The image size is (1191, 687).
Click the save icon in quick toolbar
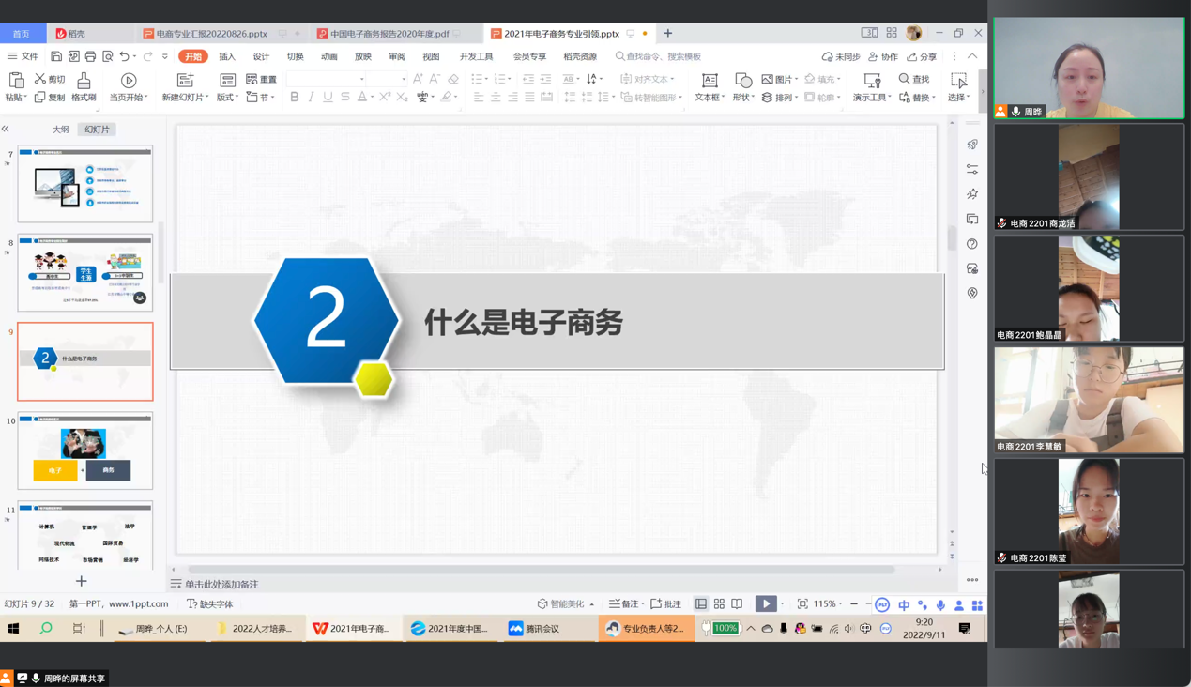click(x=56, y=57)
